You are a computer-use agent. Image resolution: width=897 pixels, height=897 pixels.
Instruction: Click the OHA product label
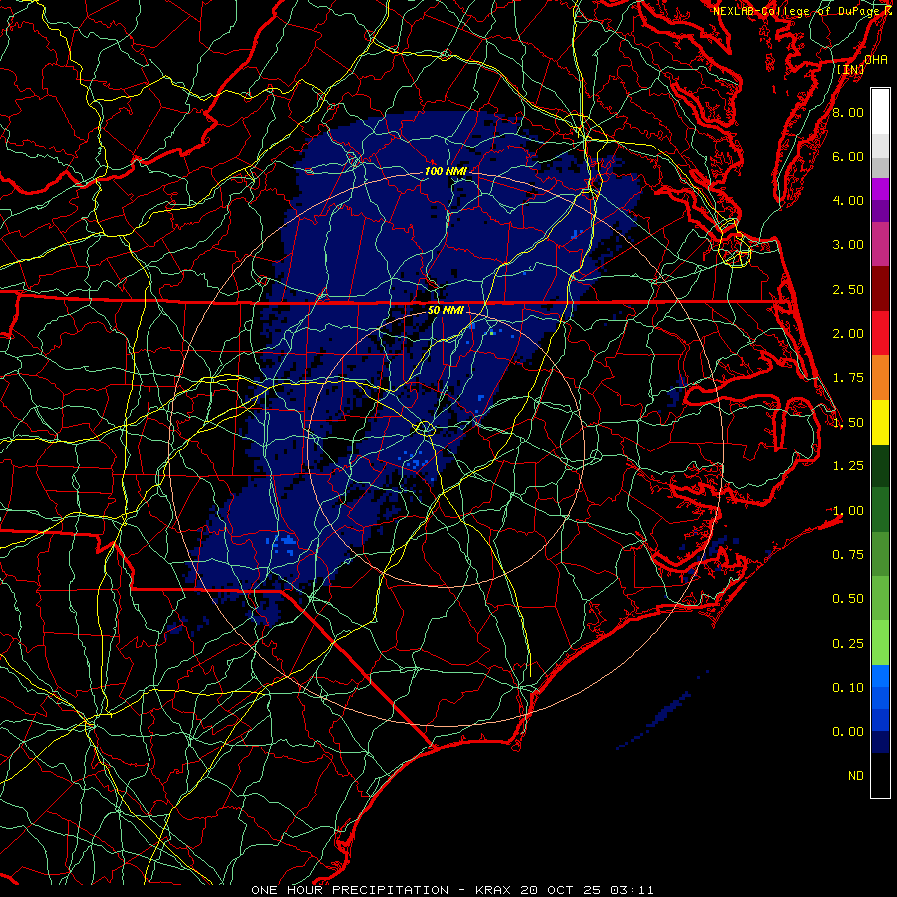click(876, 60)
